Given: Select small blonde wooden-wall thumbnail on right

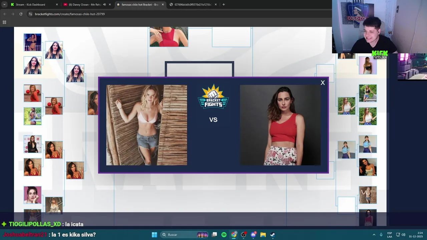Looking at the screenshot, I should (x=368, y=195).
